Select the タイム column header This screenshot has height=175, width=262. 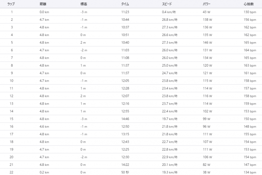point(125,4)
